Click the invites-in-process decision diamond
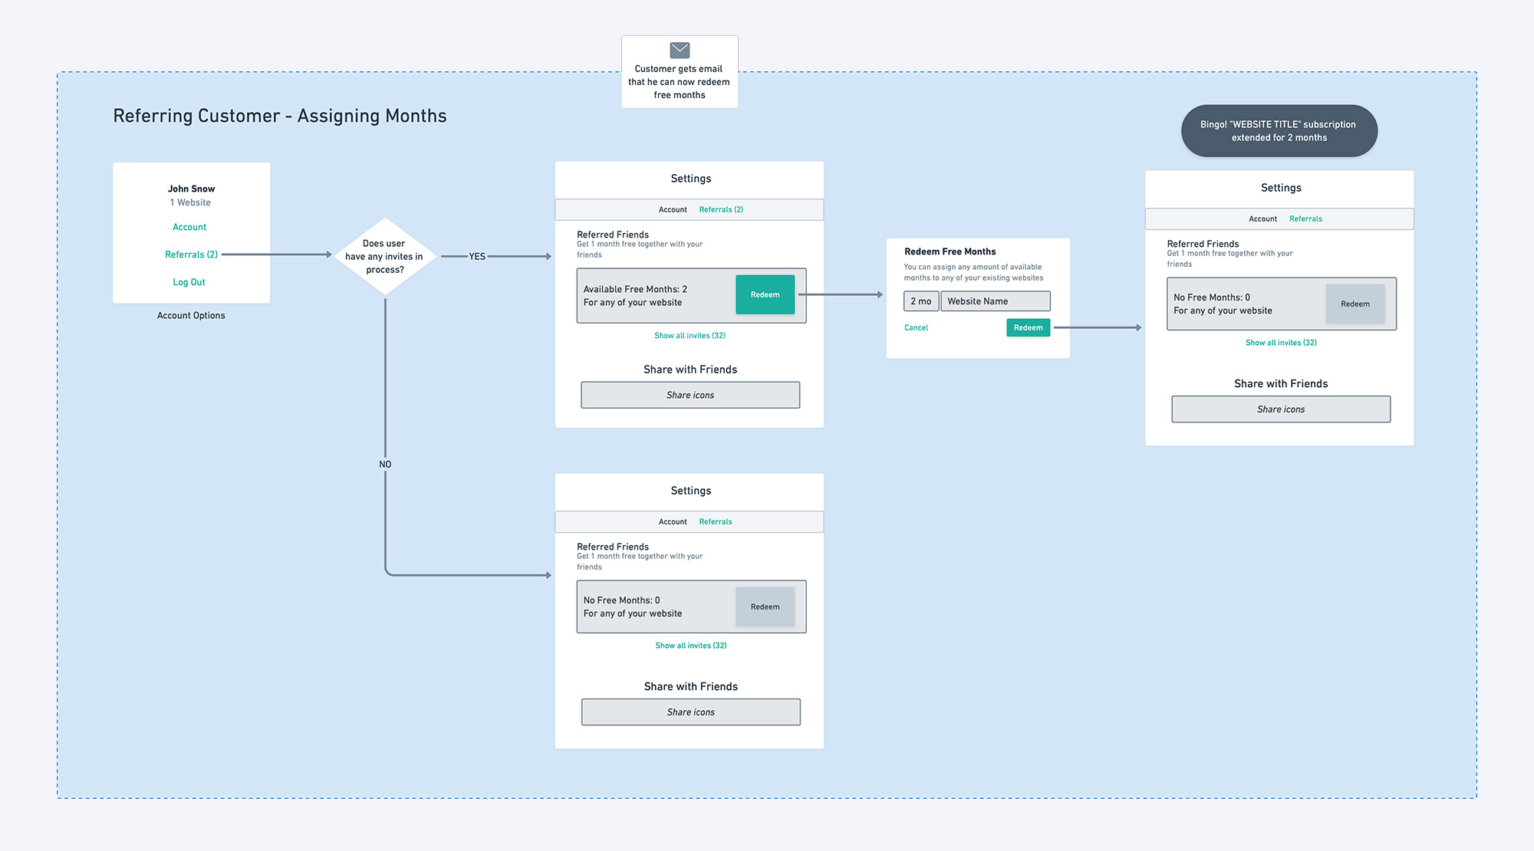 click(385, 257)
